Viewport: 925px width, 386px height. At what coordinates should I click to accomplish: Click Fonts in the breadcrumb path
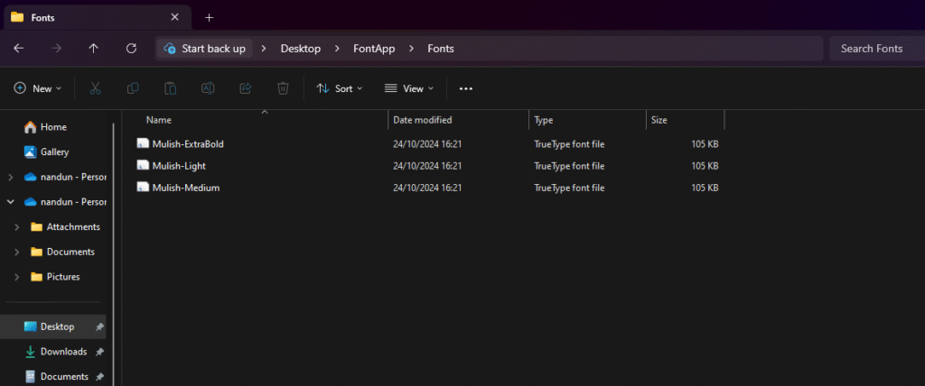click(441, 49)
